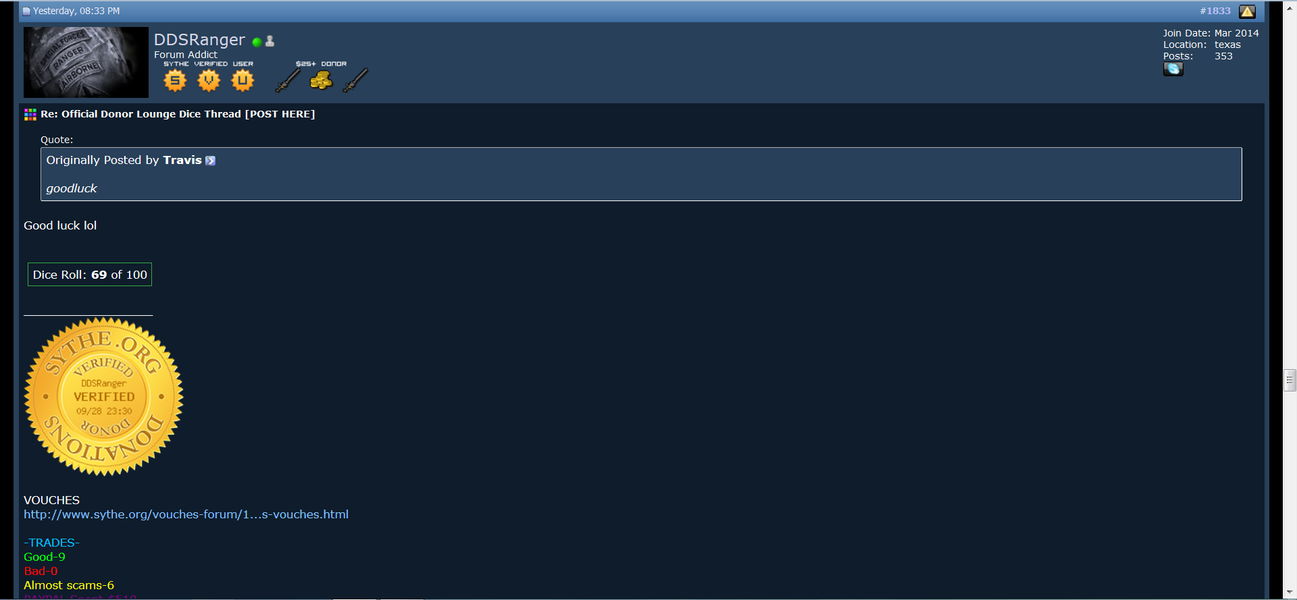Click the scrollbar down arrow
This screenshot has height=600, width=1297.
click(x=1290, y=593)
